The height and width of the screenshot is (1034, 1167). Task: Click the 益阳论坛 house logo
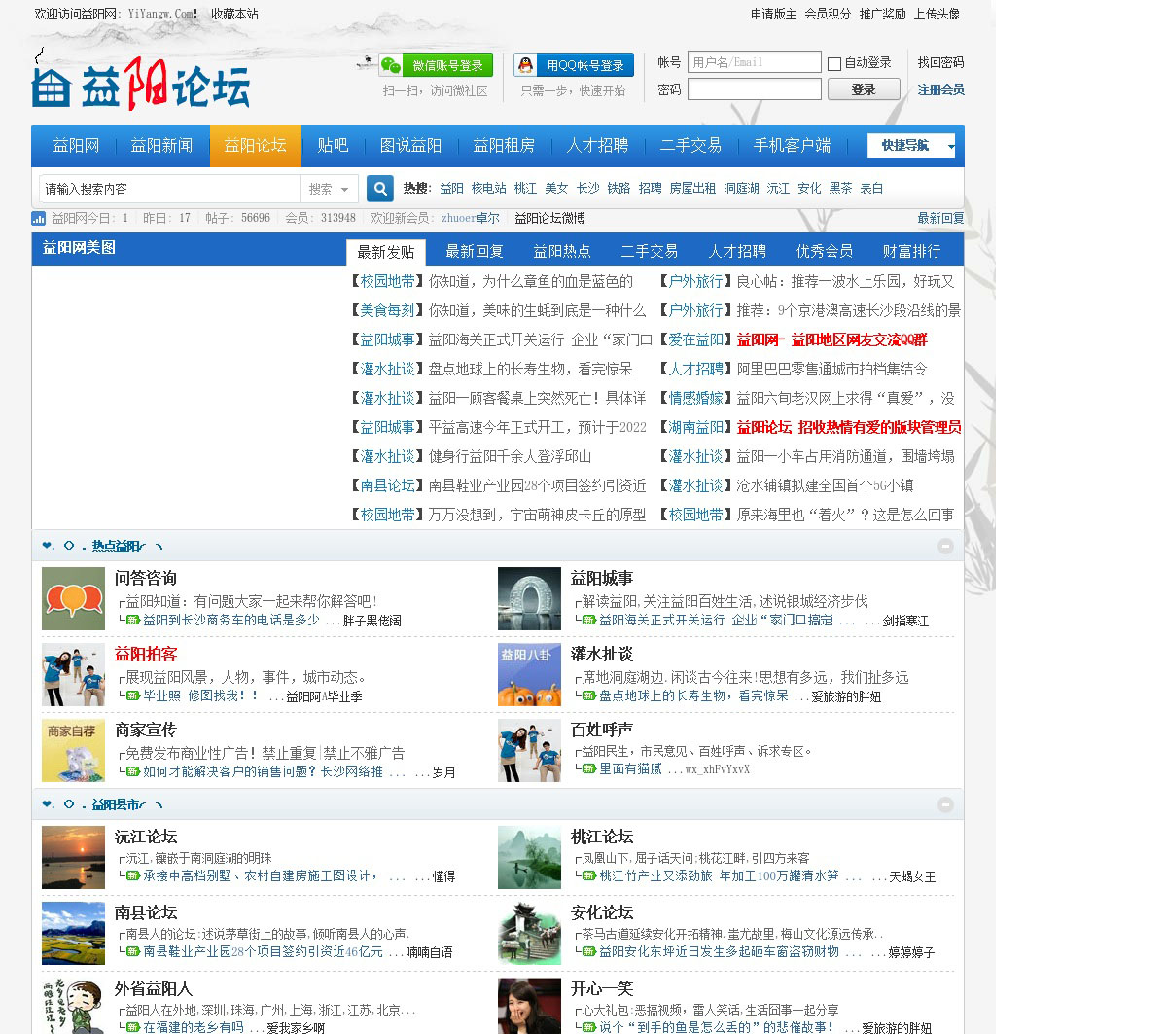point(141,84)
